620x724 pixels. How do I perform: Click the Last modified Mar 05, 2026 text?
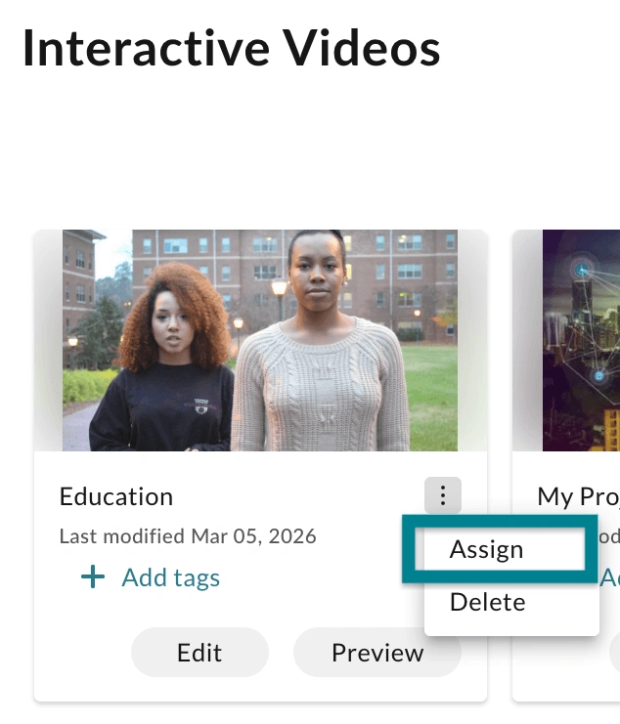[x=188, y=536]
